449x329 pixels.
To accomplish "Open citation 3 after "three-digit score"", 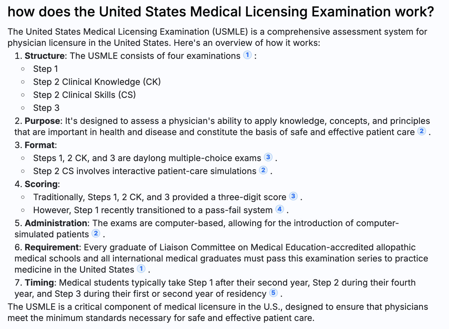I will 293,196.
